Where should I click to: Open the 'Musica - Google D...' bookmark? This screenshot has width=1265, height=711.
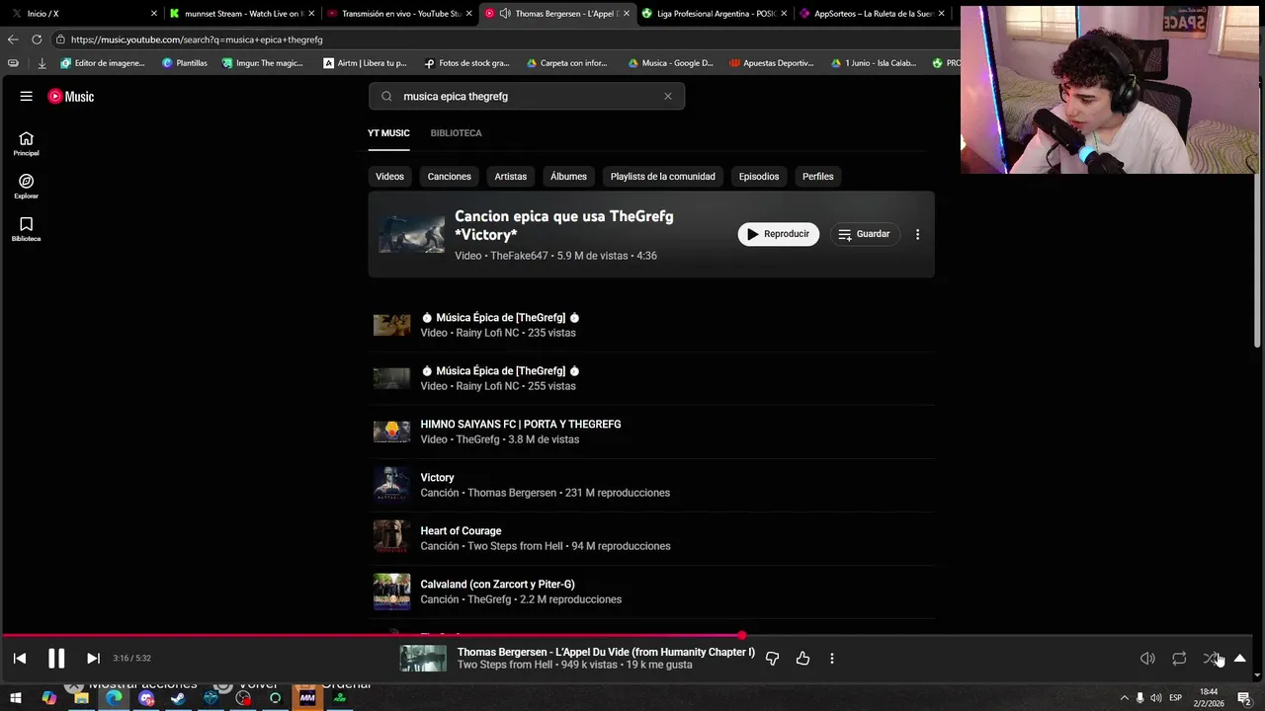click(670, 62)
